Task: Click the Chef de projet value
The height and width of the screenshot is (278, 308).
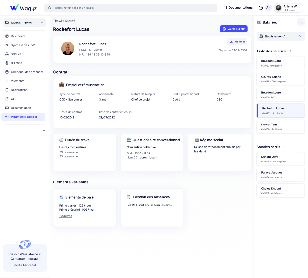Action: click(141, 100)
